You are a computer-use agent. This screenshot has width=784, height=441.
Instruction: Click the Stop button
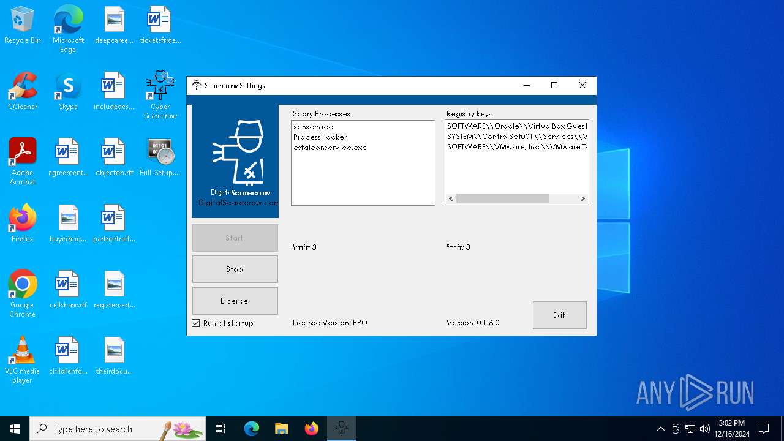[235, 269]
